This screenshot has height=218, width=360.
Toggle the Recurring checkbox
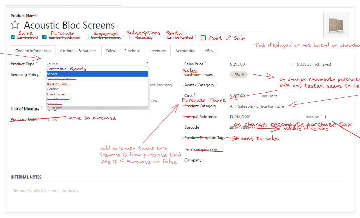pyautogui.click(x=131, y=37)
